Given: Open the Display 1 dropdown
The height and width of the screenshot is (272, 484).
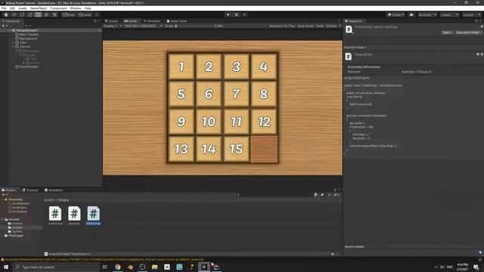Looking at the screenshot, I should 113,26.
